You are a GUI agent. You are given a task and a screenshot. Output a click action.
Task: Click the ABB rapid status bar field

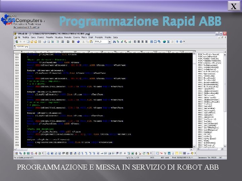click(x=165, y=158)
